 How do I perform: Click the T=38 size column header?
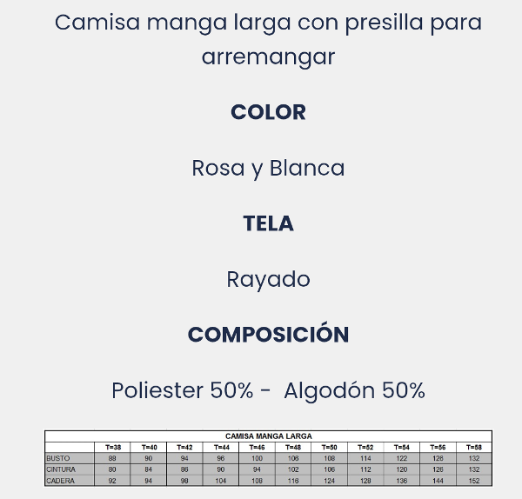pyautogui.click(x=112, y=447)
